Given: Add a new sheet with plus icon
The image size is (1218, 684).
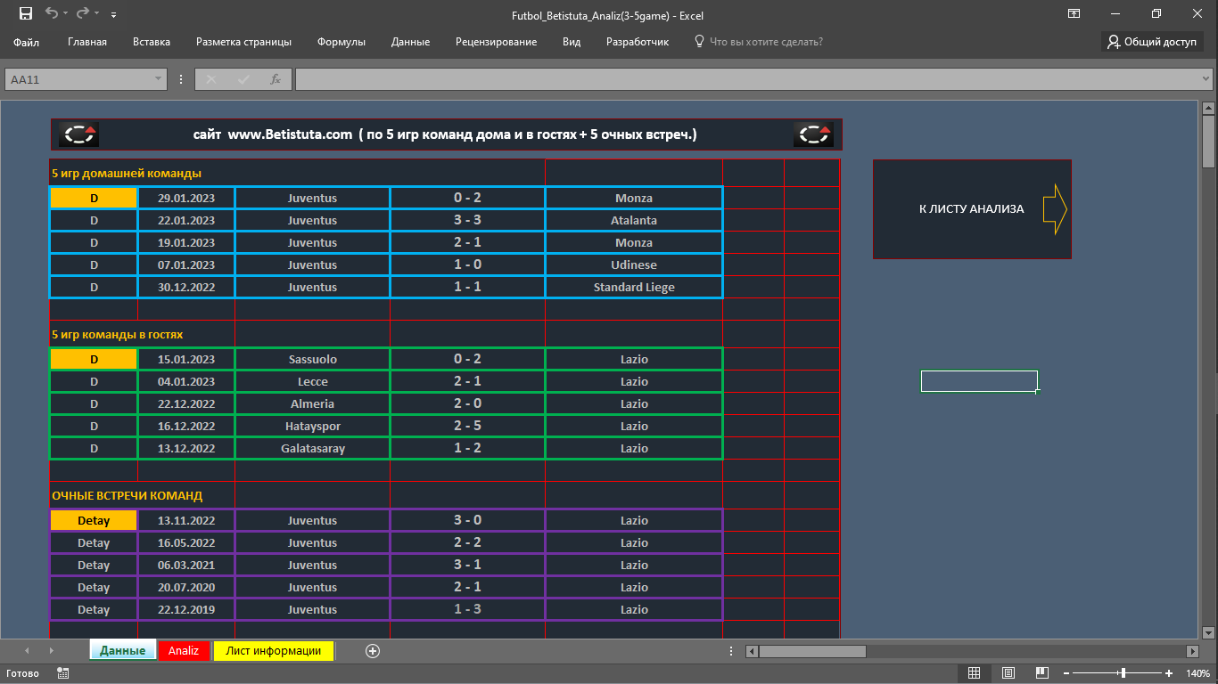Looking at the screenshot, I should click(x=373, y=650).
